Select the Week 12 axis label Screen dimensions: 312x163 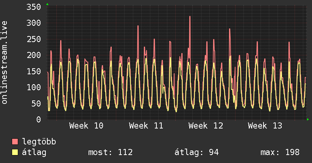[x=206, y=126]
